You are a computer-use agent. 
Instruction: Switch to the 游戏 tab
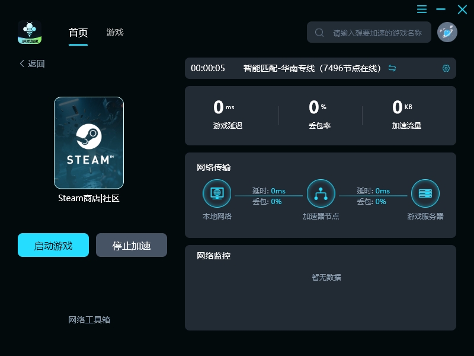coord(115,32)
